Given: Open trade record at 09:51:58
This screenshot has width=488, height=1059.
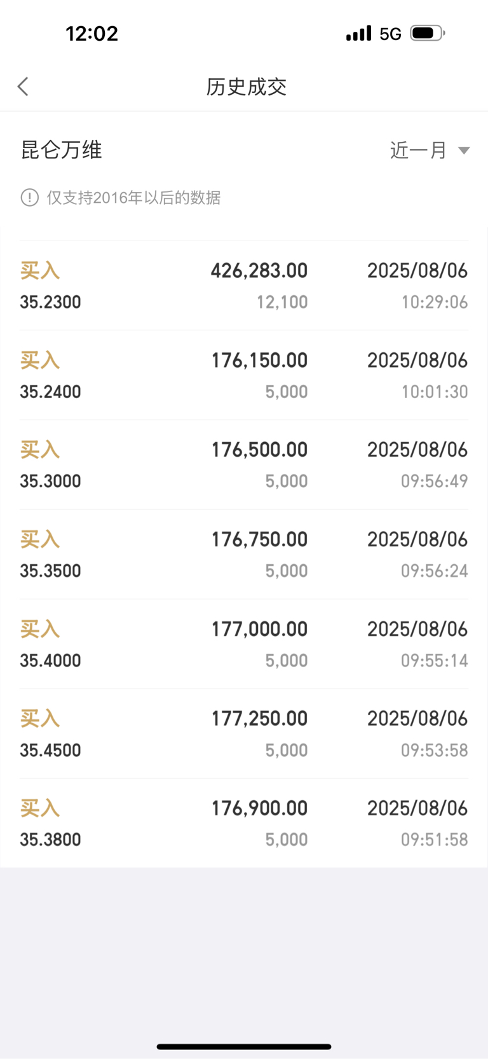Looking at the screenshot, I should [244, 824].
